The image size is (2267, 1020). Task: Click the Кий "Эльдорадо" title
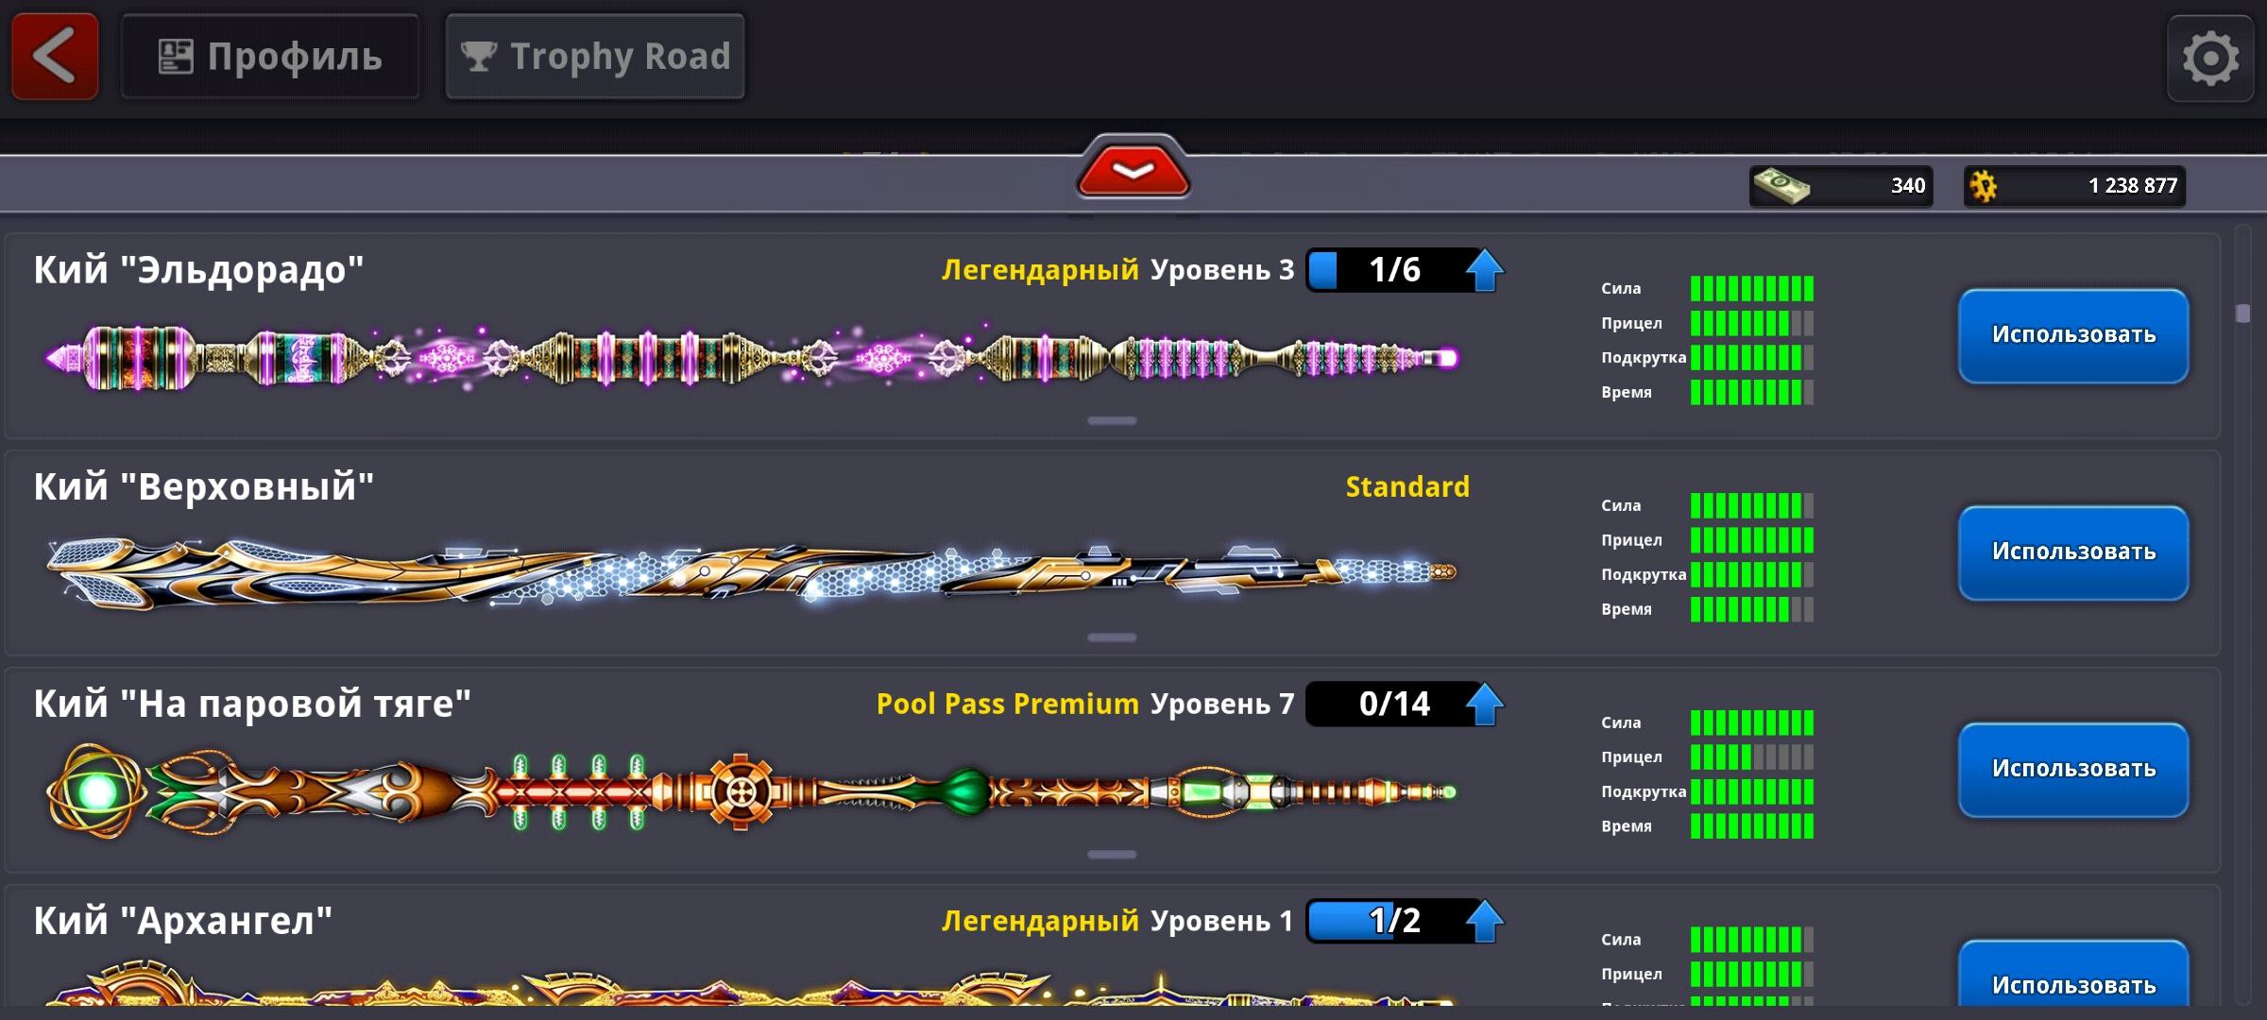coord(198,270)
